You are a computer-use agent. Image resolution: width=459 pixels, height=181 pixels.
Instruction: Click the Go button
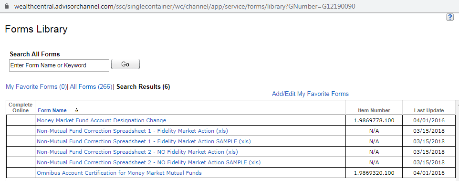pos(125,64)
